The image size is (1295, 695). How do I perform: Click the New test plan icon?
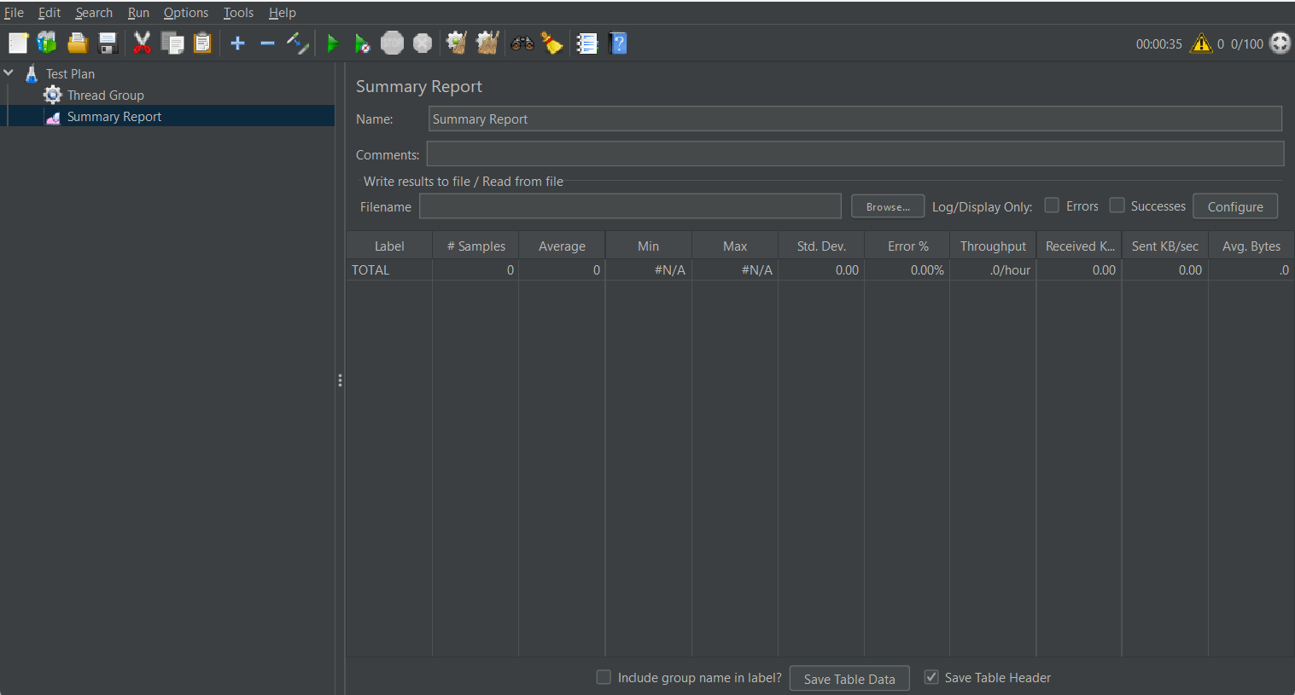click(18, 43)
